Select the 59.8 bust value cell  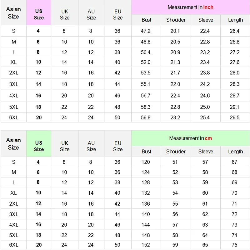(x=146, y=117)
